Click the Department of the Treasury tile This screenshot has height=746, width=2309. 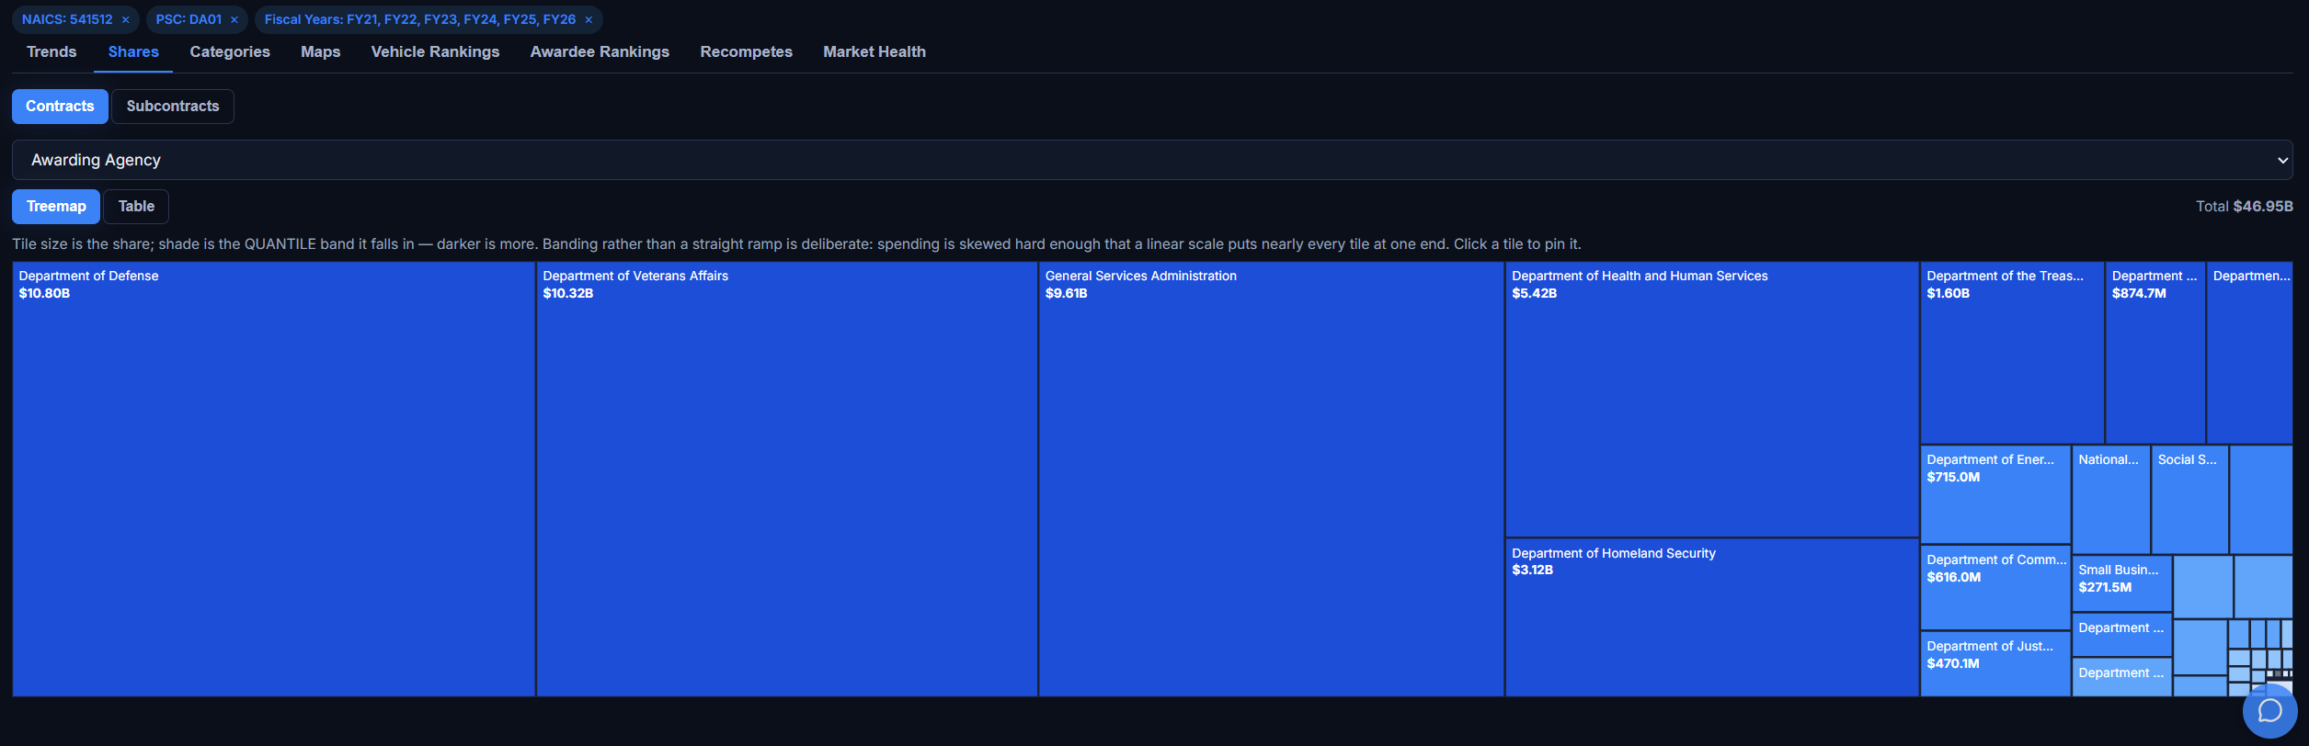2011,353
